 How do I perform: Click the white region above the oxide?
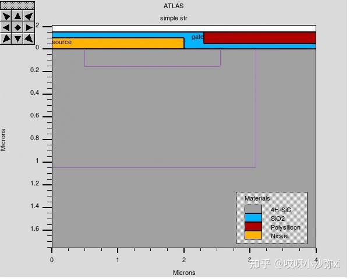pos(184,28)
